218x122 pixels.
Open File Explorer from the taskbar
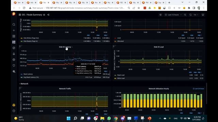click(102, 118)
